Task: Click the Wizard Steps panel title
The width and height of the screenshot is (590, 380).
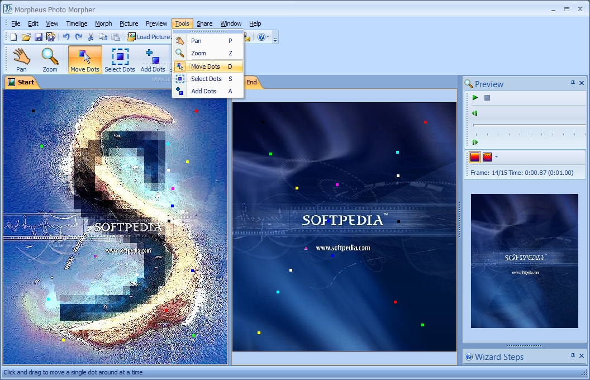Action: click(499, 357)
